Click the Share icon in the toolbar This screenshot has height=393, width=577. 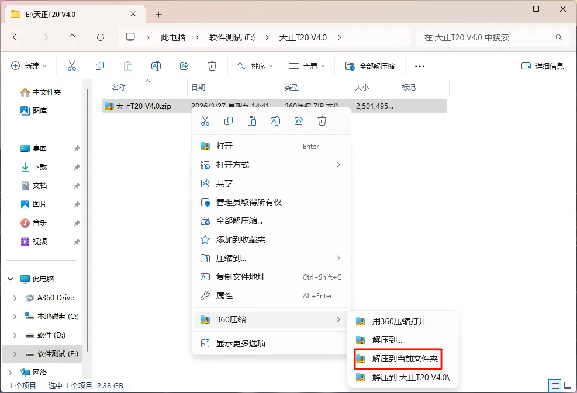(184, 66)
